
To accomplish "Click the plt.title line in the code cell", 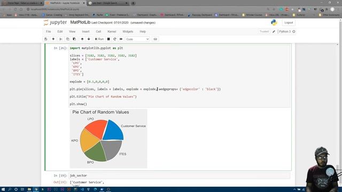I will point(103,97).
